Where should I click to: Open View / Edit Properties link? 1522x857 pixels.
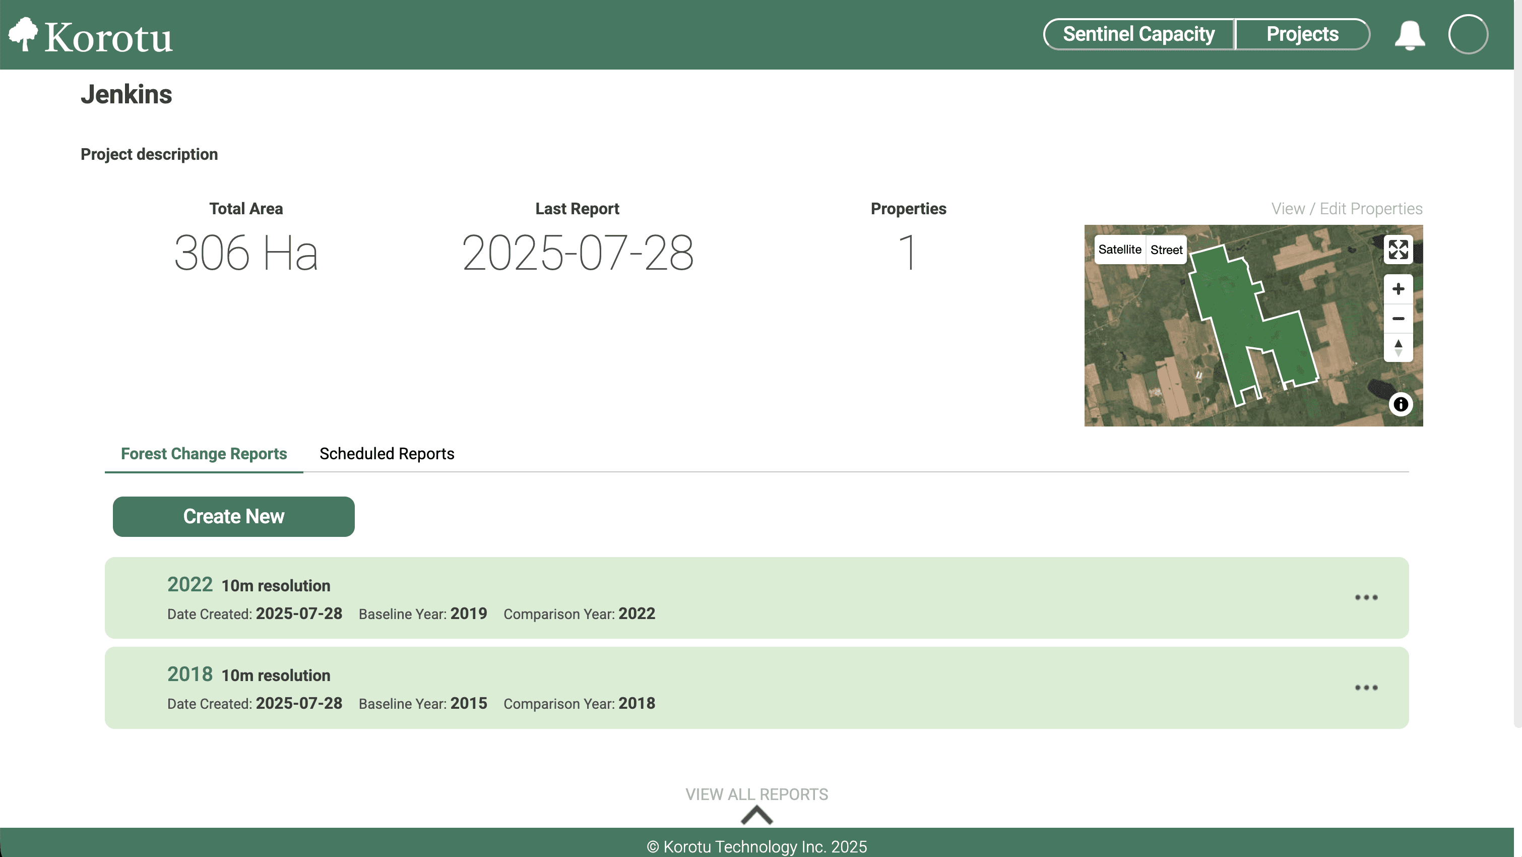1347,209
